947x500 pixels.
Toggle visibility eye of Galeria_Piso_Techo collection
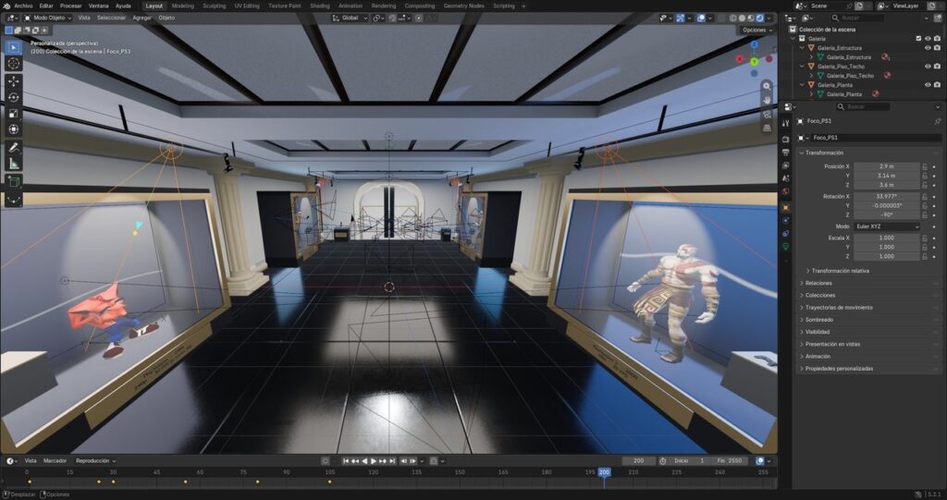pos(928,67)
